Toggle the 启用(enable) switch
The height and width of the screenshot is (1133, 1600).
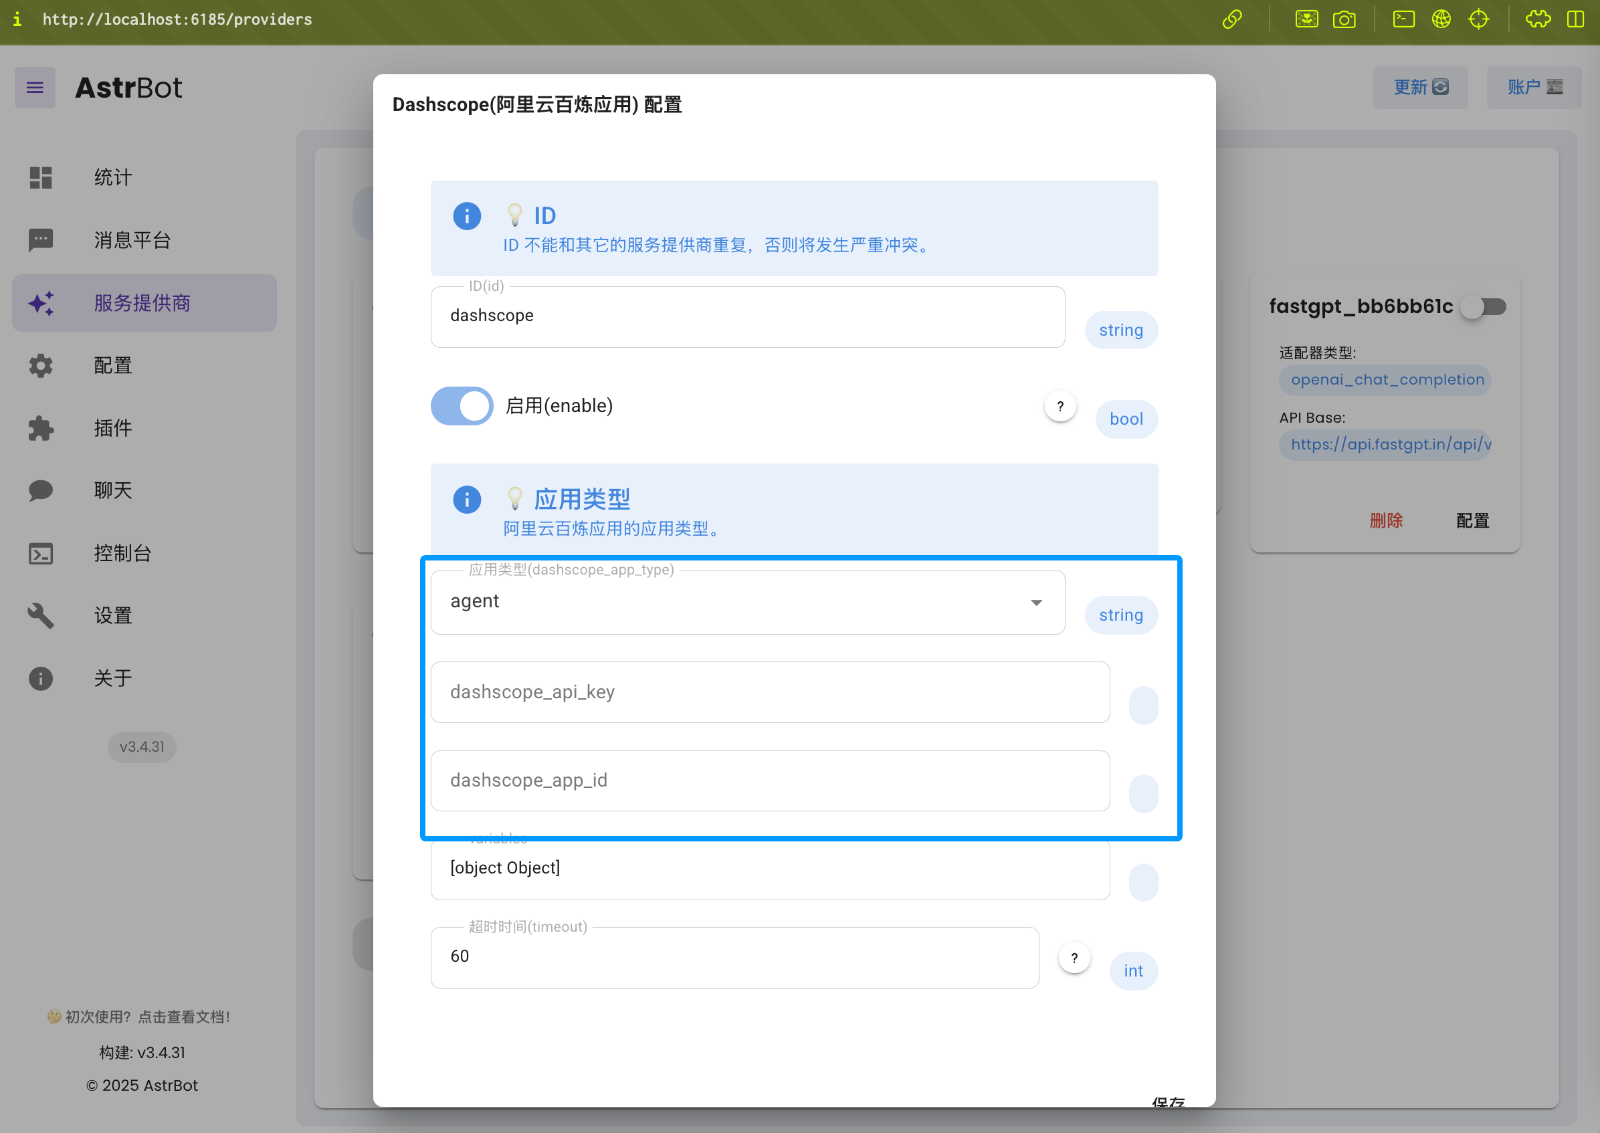[462, 406]
